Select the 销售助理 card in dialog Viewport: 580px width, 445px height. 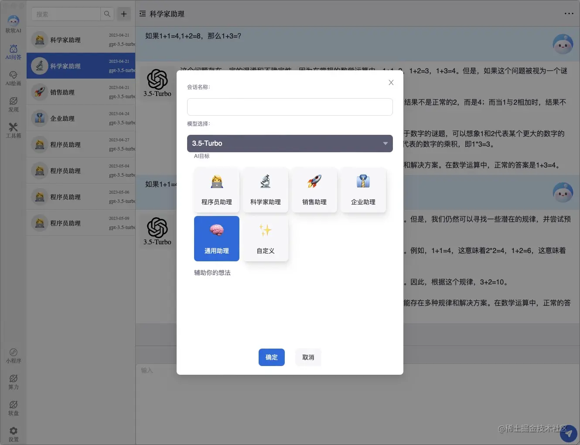tap(314, 190)
